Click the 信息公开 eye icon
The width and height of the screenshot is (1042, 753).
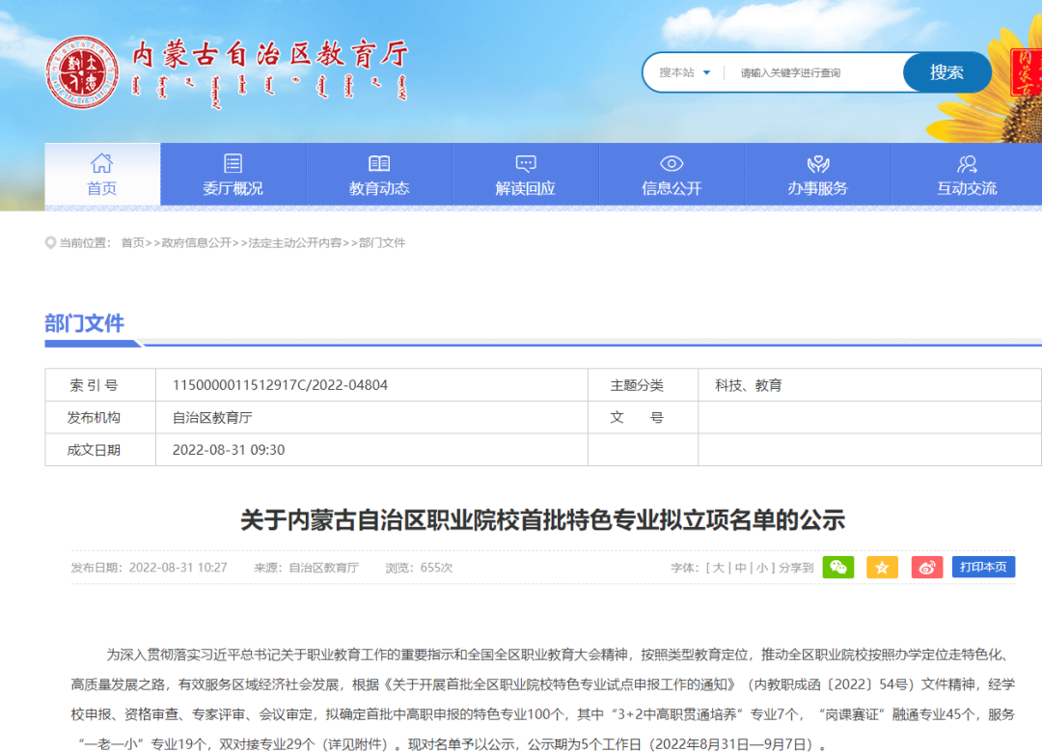click(672, 163)
